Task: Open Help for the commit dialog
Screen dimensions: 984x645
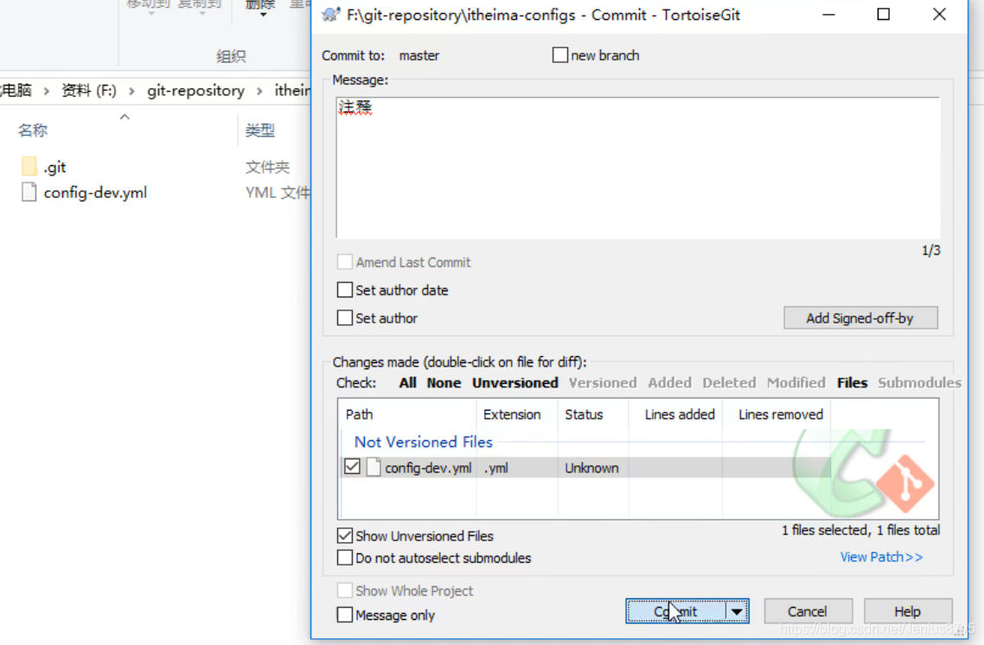Action: [907, 611]
